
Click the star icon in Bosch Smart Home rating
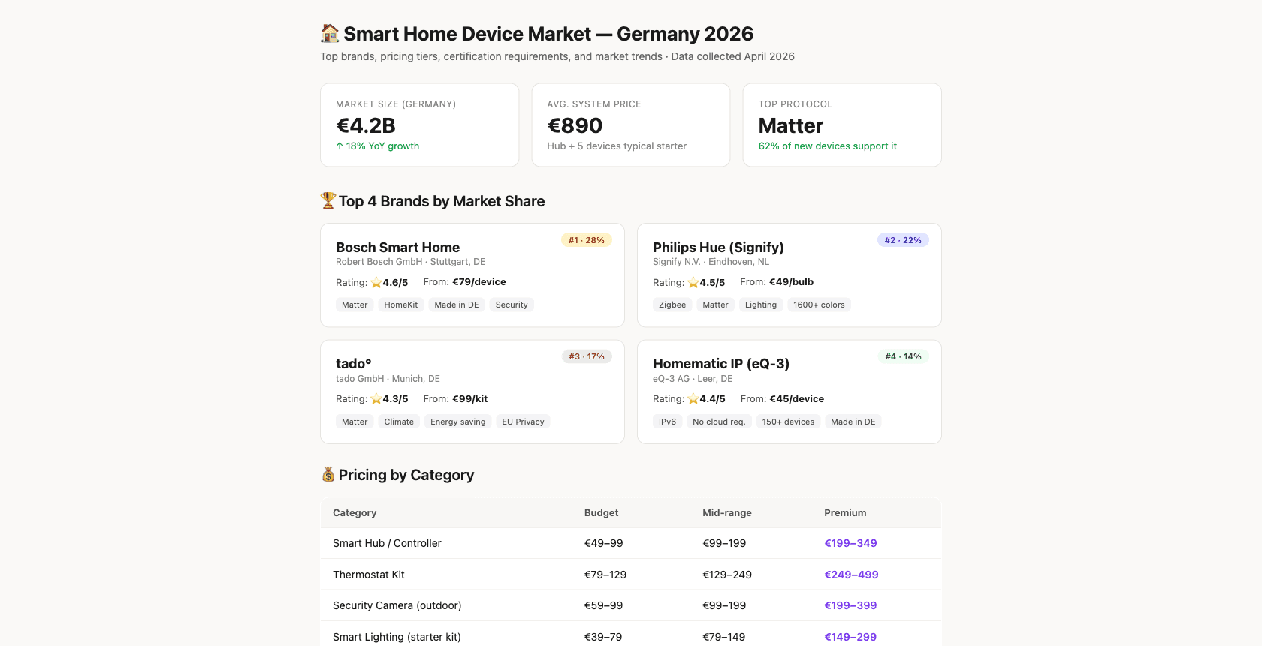point(376,283)
